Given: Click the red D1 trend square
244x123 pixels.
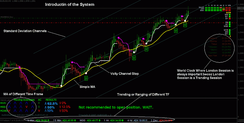Looking at the screenshot, I should pyautogui.click(x=230, y=19).
